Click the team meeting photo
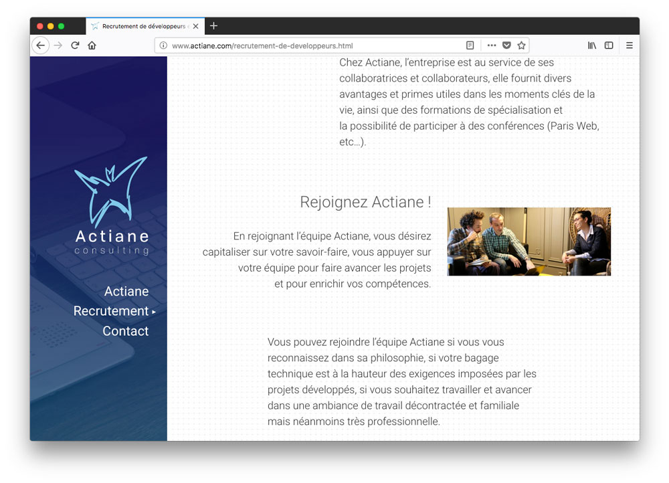Image resolution: width=669 pixels, height=483 pixels. click(x=529, y=242)
